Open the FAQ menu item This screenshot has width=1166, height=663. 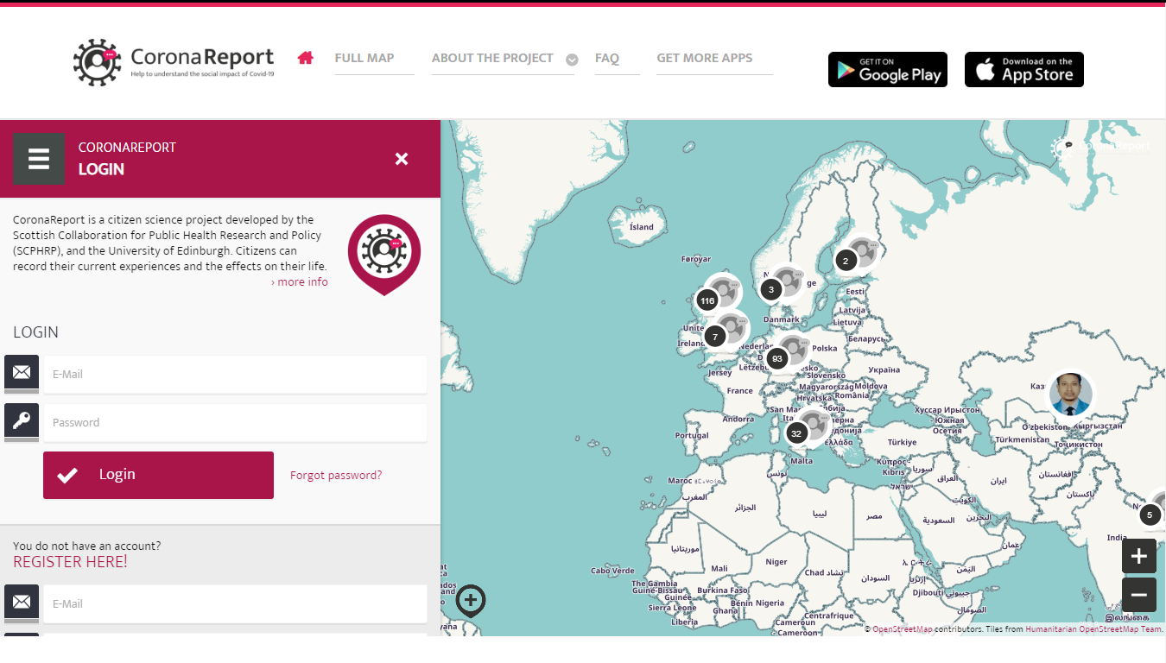(x=607, y=58)
